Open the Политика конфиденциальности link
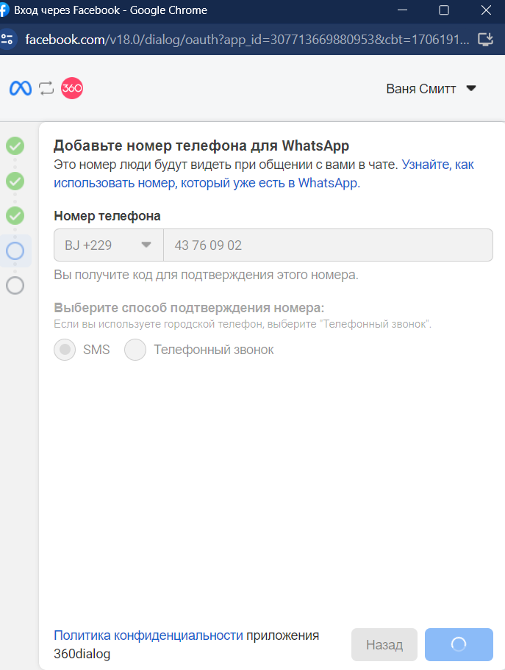This screenshot has height=670, width=505. (x=148, y=635)
